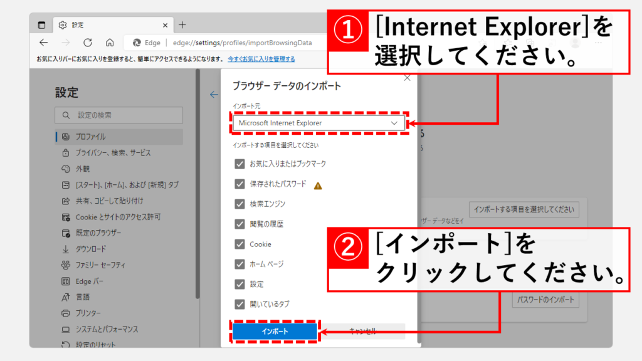Viewport: 642px width, 361px height.
Task: Click パスワードのインポート button behind dialog
Action: click(545, 300)
